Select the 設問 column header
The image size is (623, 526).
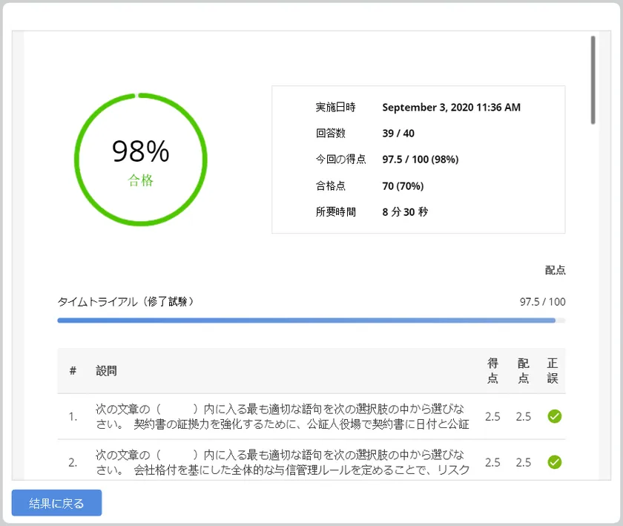(106, 371)
